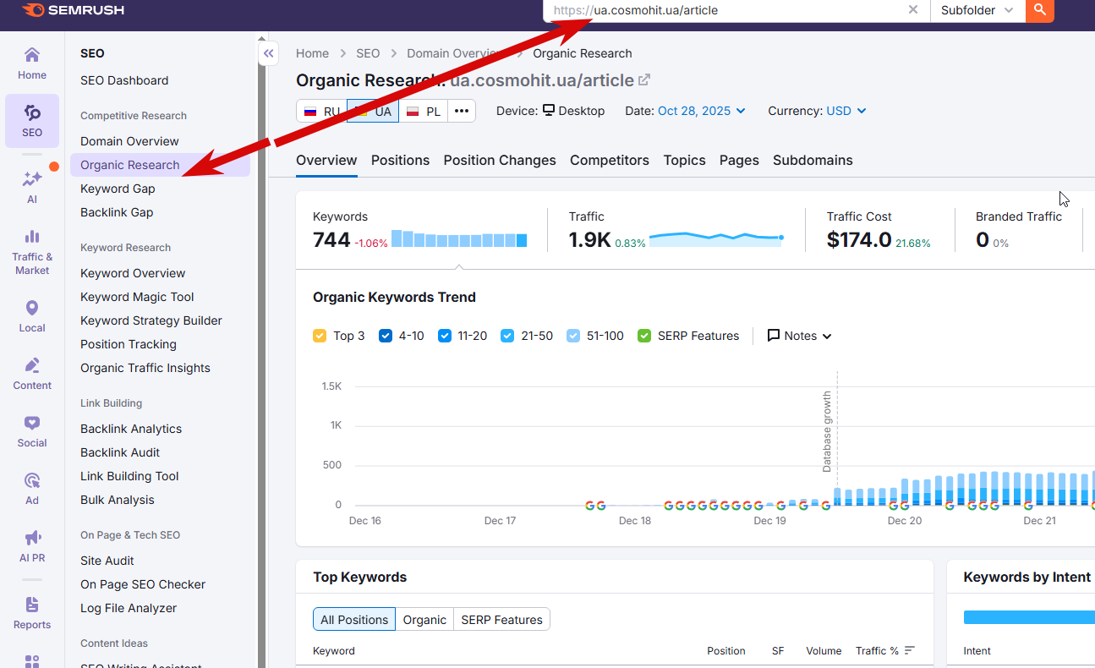The width and height of the screenshot is (1095, 668).
Task: Open Organic Traffic Insights in the sidebar
Action: tap(145, 368)
